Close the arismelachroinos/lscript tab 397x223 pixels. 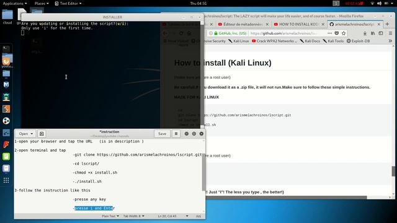tap(379, 24)
